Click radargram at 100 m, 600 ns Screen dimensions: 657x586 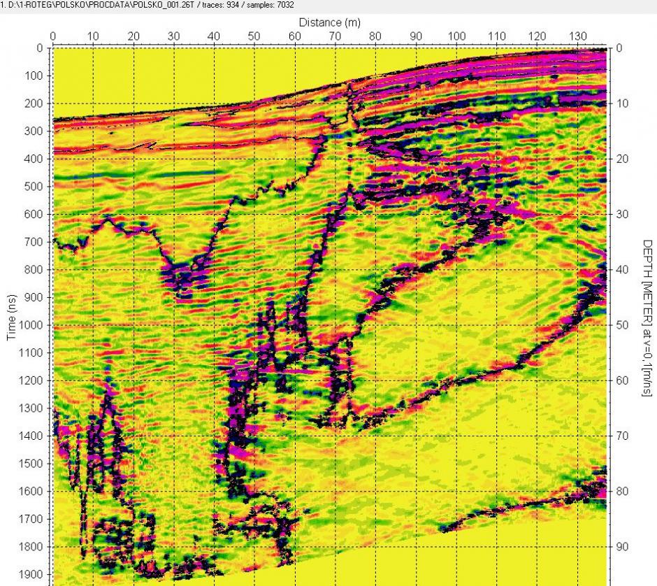click(x=456, y=214)
